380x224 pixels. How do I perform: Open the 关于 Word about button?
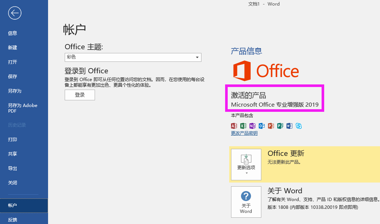coord(246,202)
